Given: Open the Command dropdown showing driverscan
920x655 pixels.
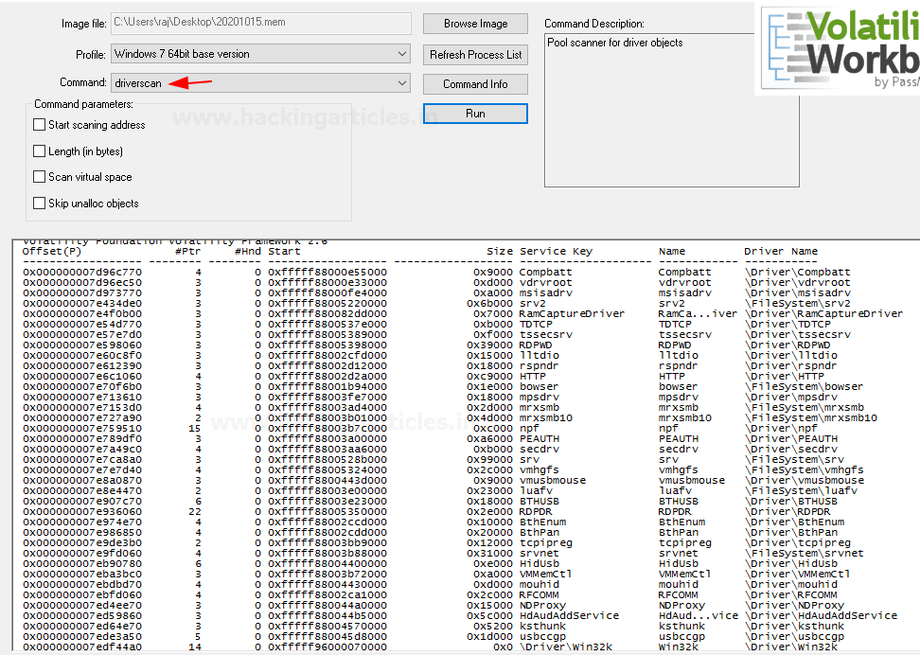Looking at the screenshot, I should pos(402,83).
